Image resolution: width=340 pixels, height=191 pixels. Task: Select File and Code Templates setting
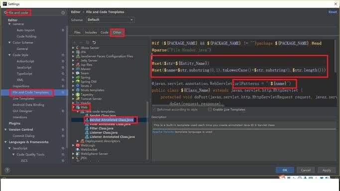(x=30, y=93)
